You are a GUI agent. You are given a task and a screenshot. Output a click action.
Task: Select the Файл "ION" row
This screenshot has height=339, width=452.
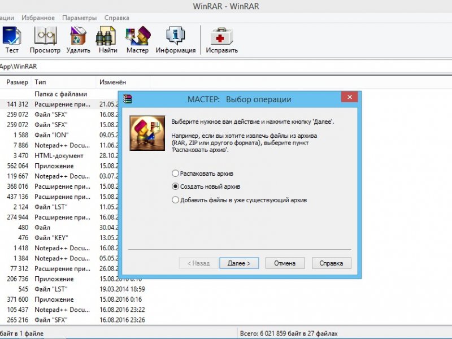click(x=59, y=135)
